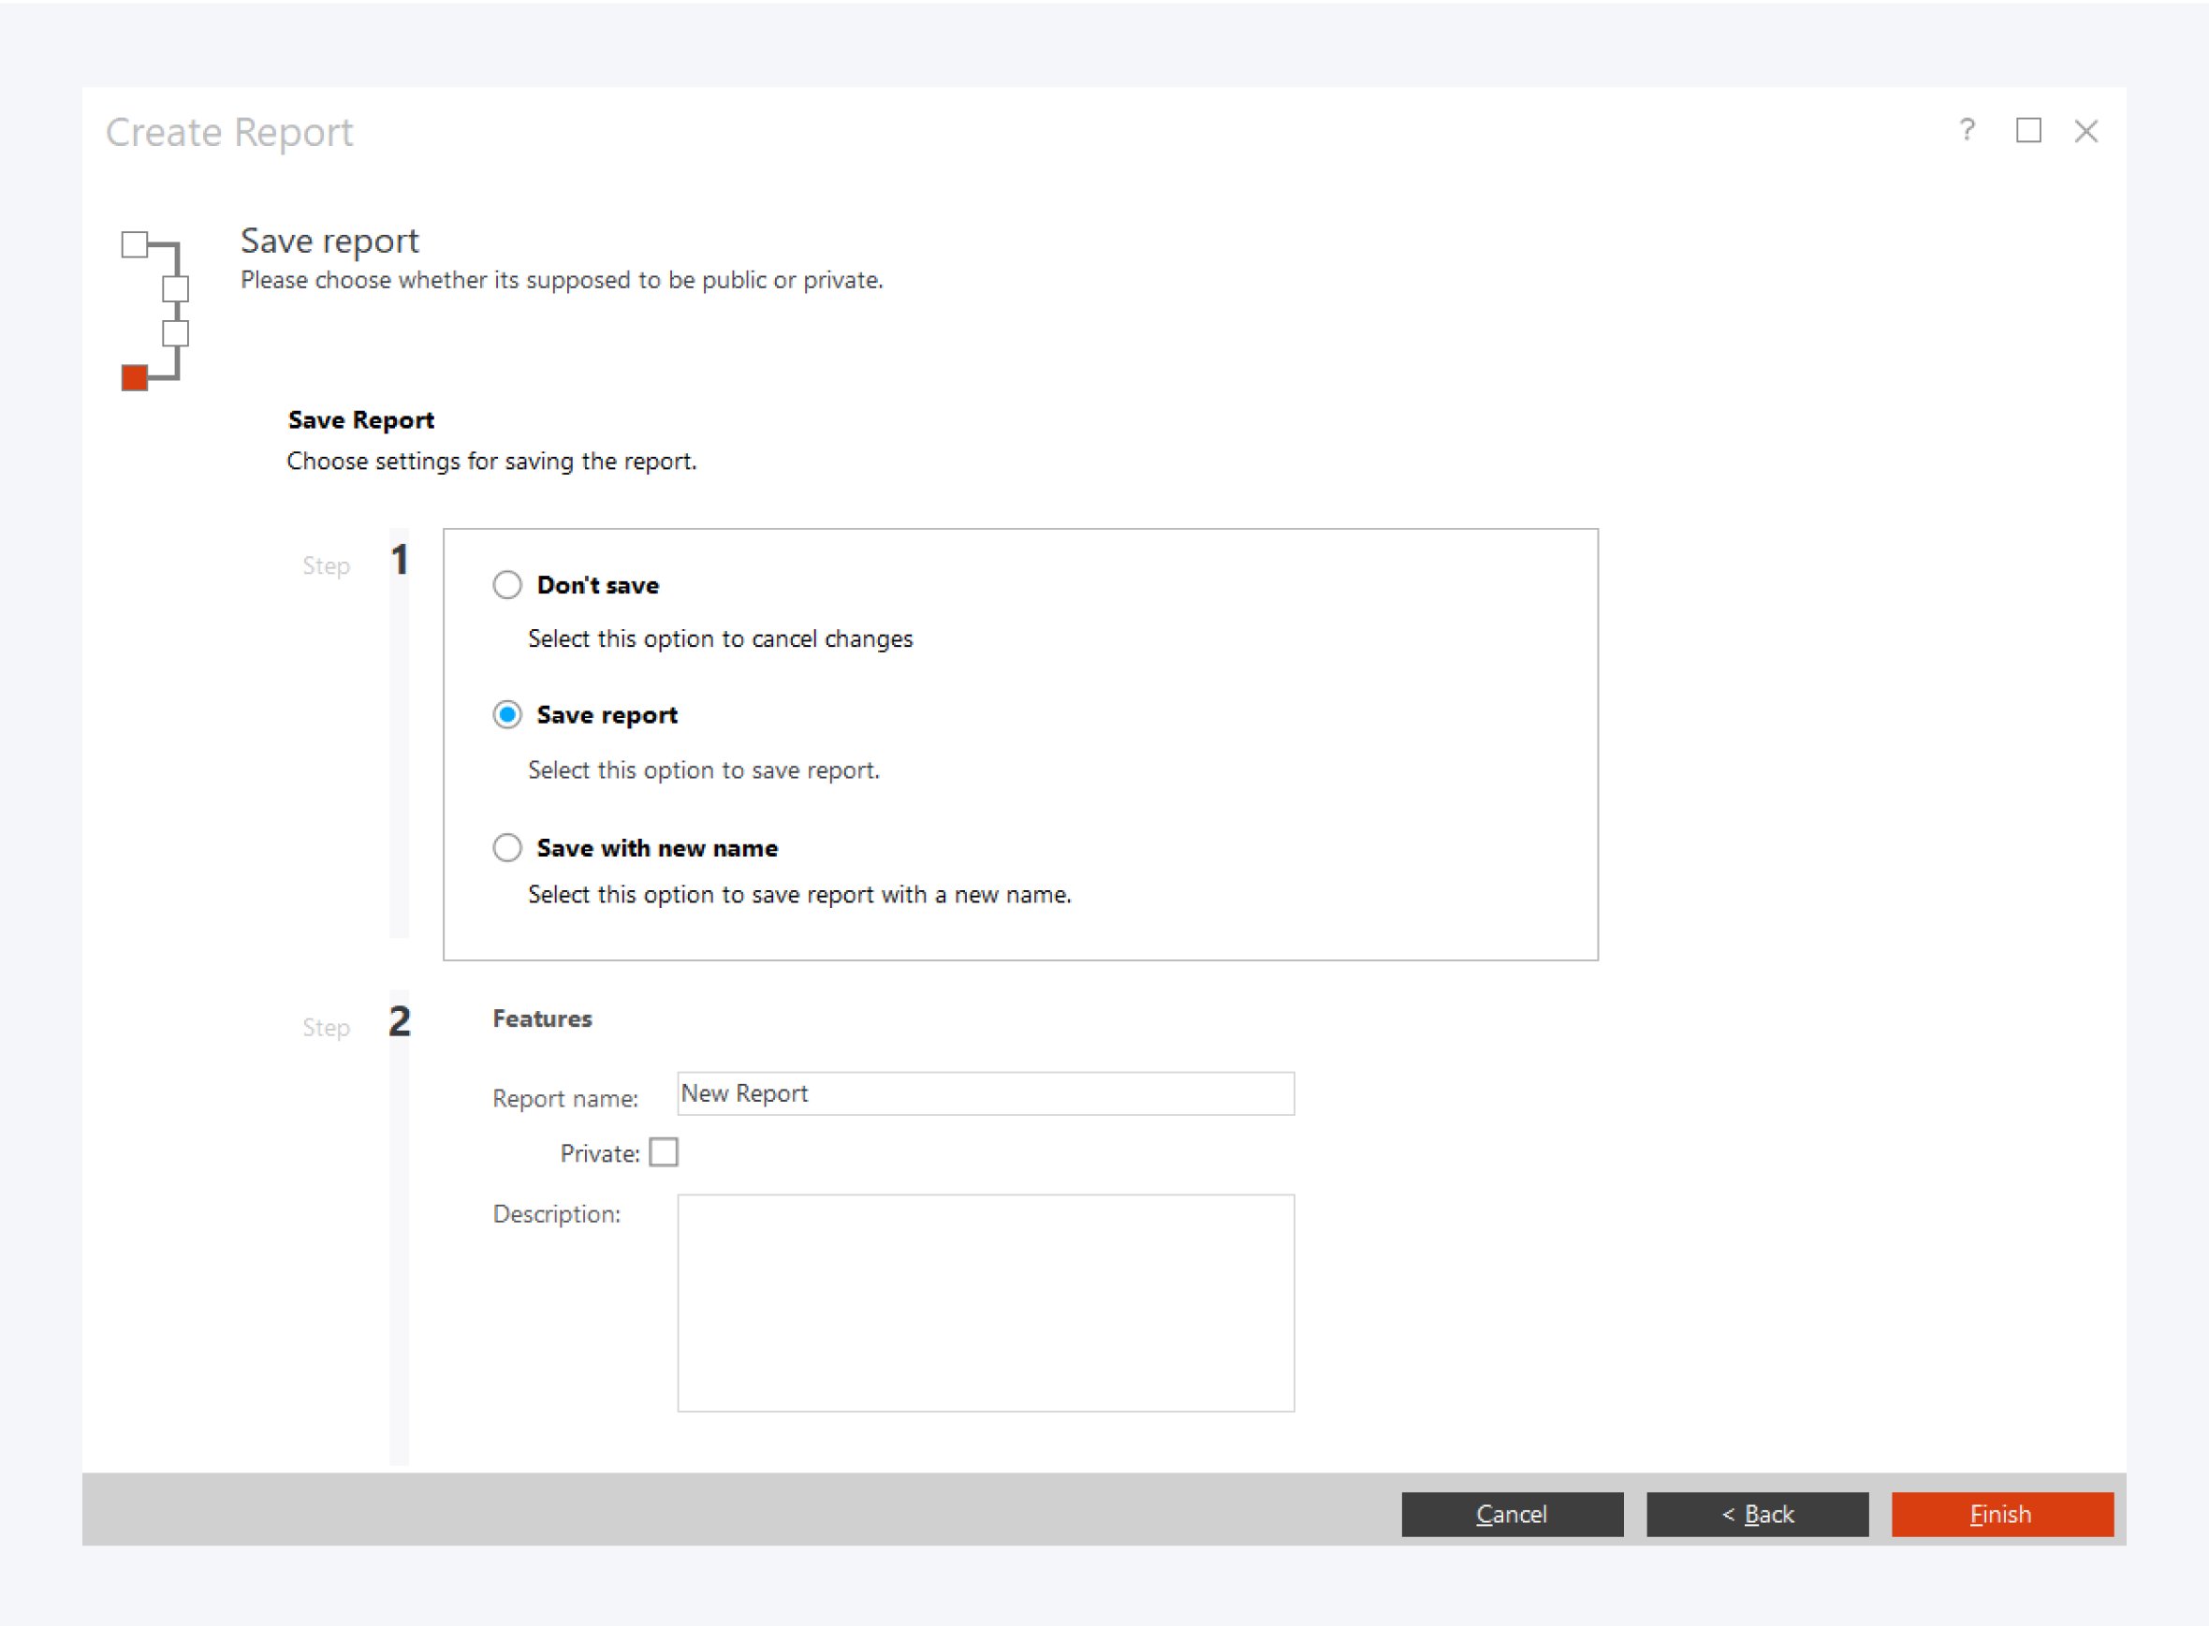The width and height of the screenshot is (2209, 1626).
Task: Click into the Report name field
Action: (985, 1093)
